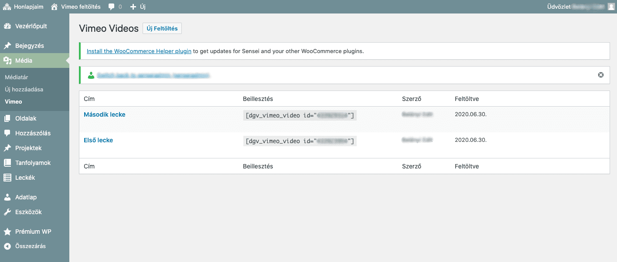Image resolution: width=617 pixels, height=262 pixels.
Task: Click the Bejegyzés pin icon
Action: click(x=7, y=46)
